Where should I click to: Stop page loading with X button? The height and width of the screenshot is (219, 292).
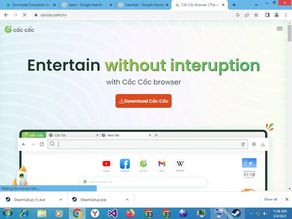pos(25,15)
